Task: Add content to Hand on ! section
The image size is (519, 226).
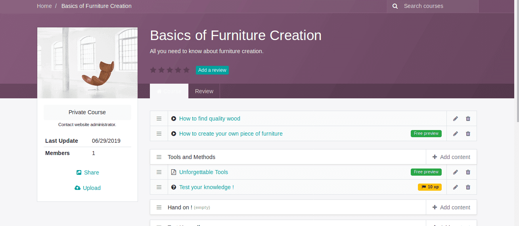Action: pos(451,207)
